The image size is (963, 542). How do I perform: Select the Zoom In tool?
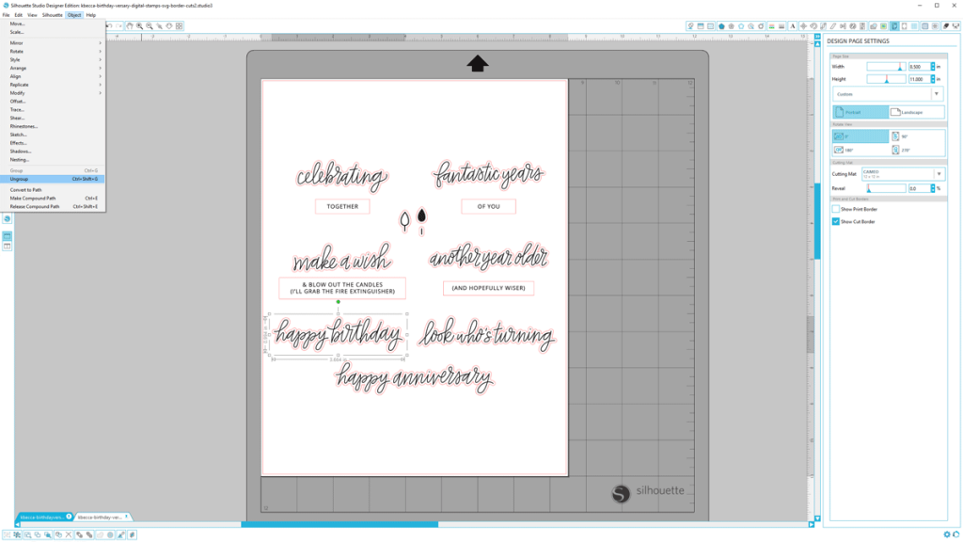pyautogui.click(x=139, y=25)
